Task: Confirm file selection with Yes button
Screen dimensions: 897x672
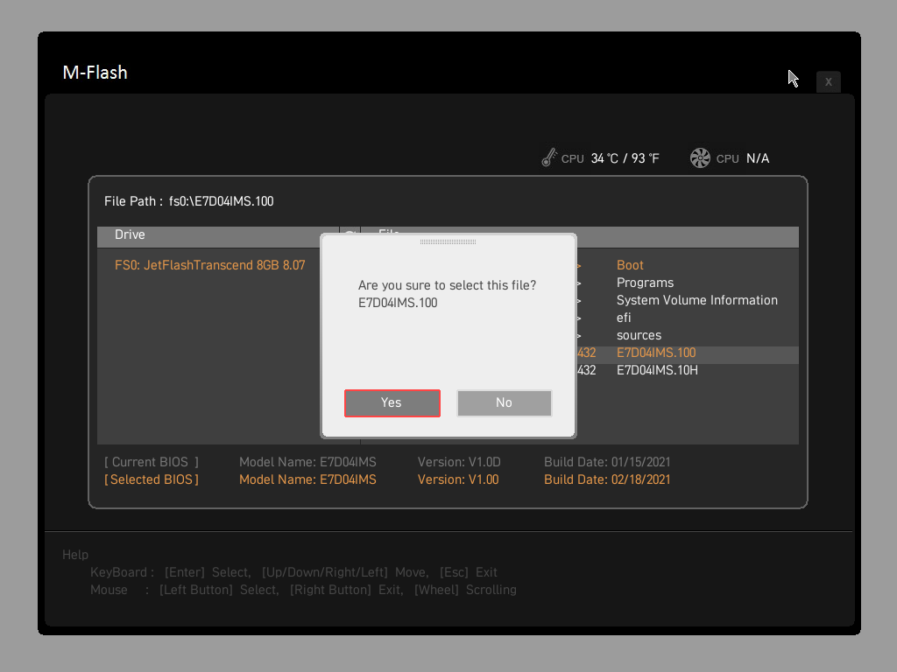Action: pyautogui.click(x=392, y=402)
